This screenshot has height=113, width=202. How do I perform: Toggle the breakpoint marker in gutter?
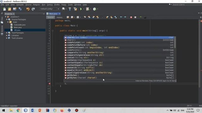(50, 84)
